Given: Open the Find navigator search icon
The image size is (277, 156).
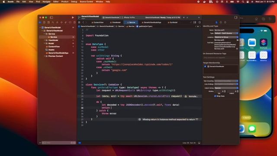Looking at the screenshot, I should [53, 23].
